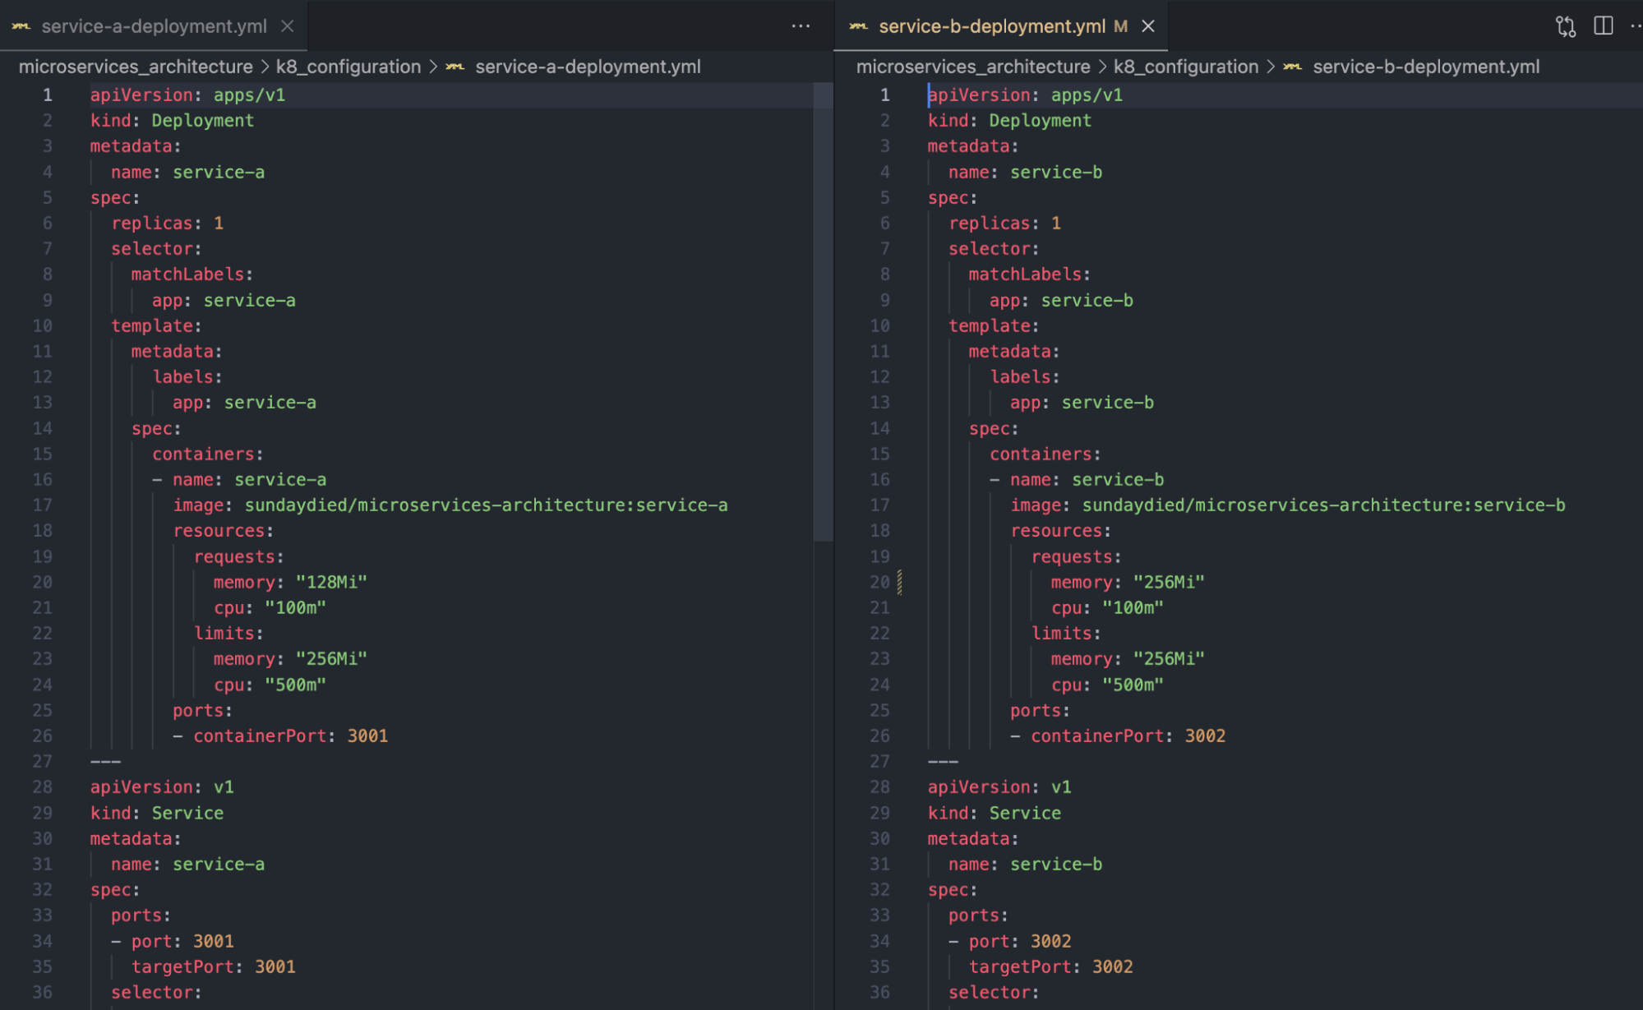Open k8_configuration breadcrumb in right editor
This screenshot has width=1643, height=1010.
(x=1186, y=67)
